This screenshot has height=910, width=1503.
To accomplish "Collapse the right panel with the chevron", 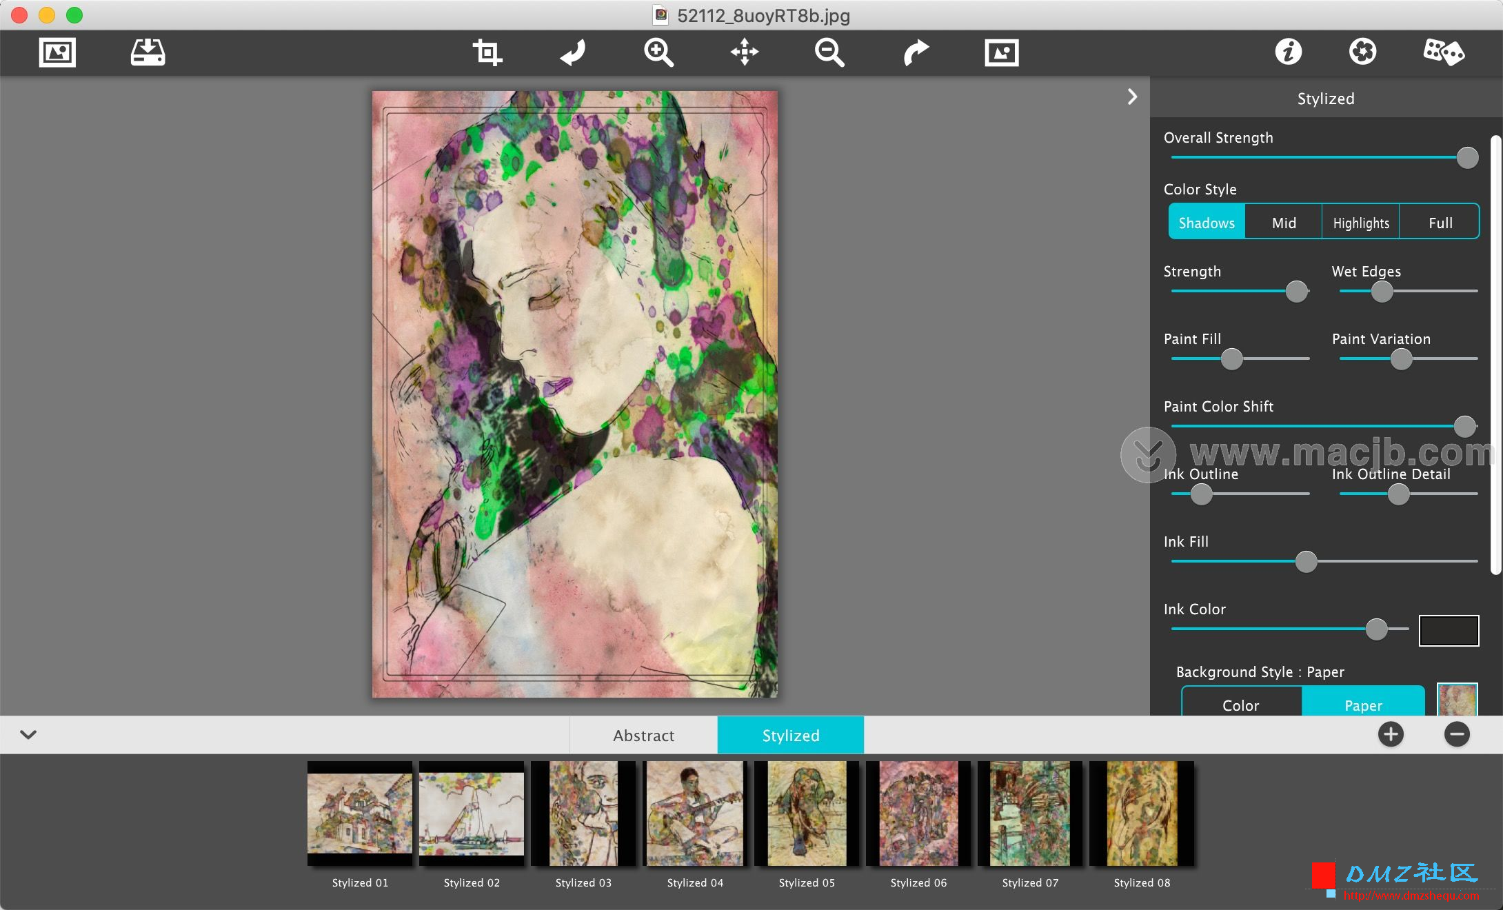I will tap(1132, 97).
